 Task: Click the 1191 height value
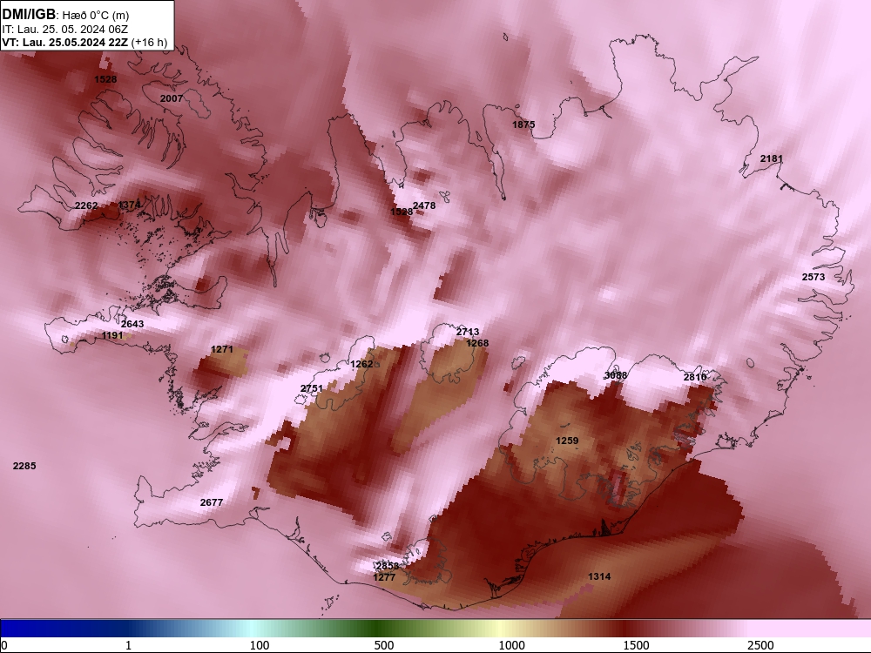pyautogui.click(x=112, y=335)
